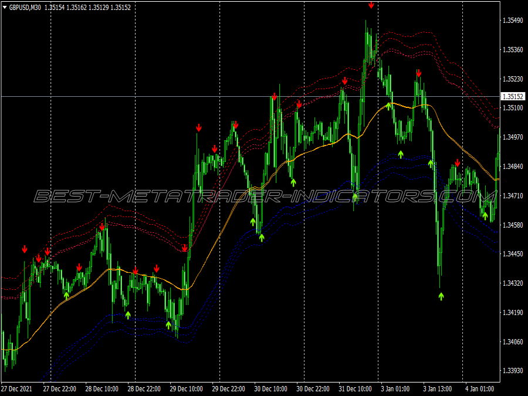Click the 1.34970 price axis label
Viewport: 528px width, 396px height.
pos(513,137)
